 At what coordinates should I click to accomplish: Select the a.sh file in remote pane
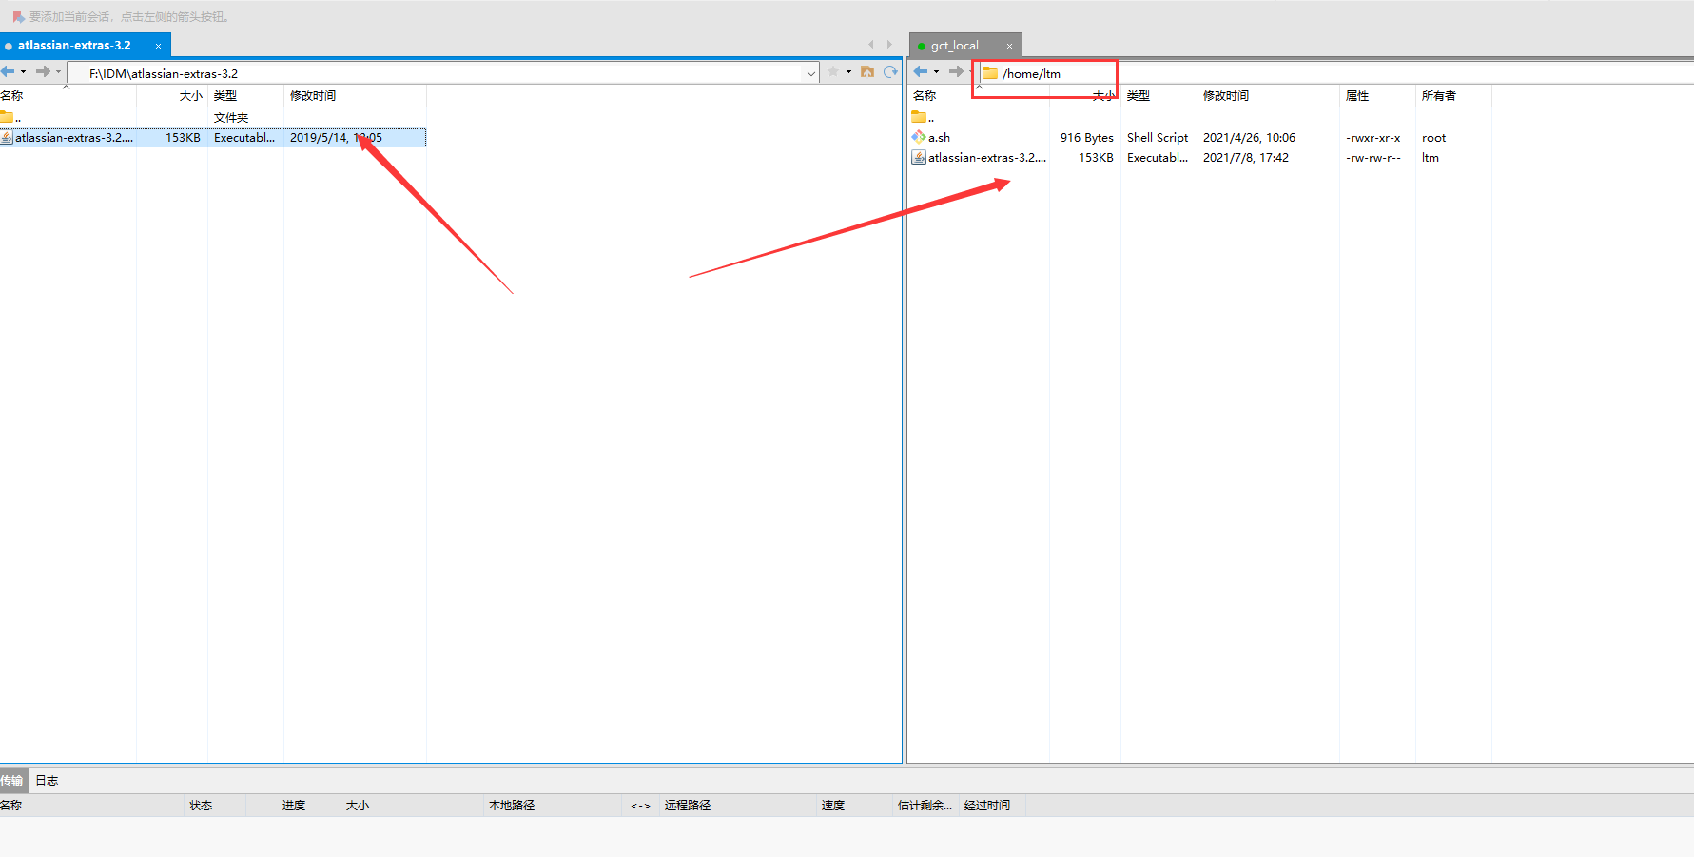point(939,138)
